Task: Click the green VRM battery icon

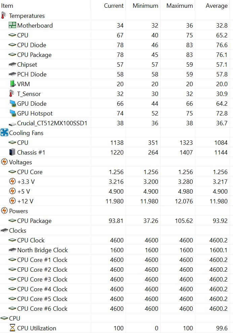Action: pos(12,84)
